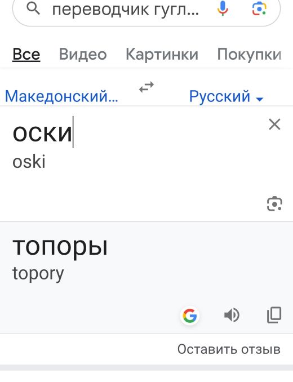This screenshot has width=293, height=382.
Task: Copy the translated text
Action: point(274,315)
